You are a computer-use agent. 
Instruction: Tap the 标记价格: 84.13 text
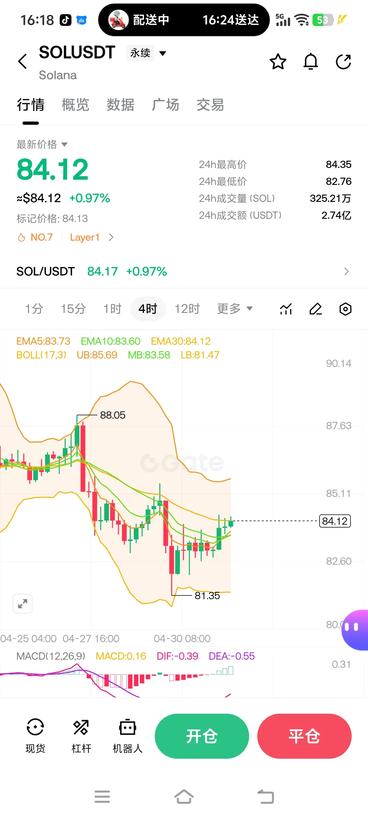coord(52,219)
